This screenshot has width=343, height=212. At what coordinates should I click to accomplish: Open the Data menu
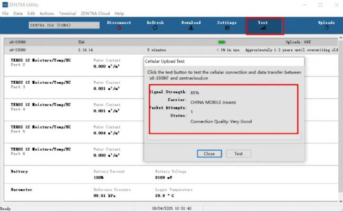click(x=18, y=13)
